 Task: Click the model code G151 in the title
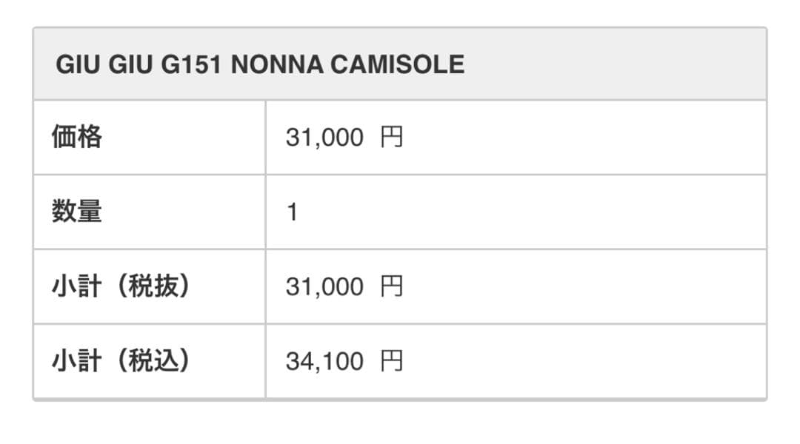190,64
